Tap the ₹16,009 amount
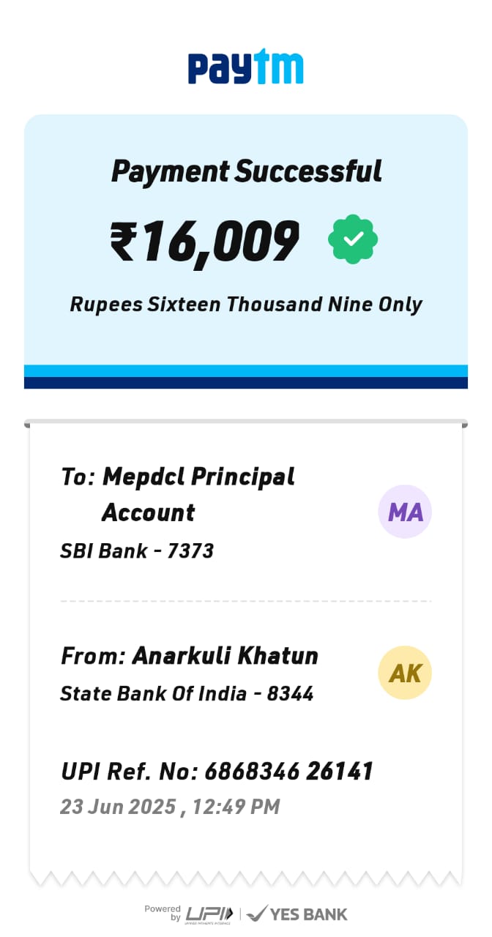Screen dimensions: 492x937 pyautogui.click(x=205, y=241)
